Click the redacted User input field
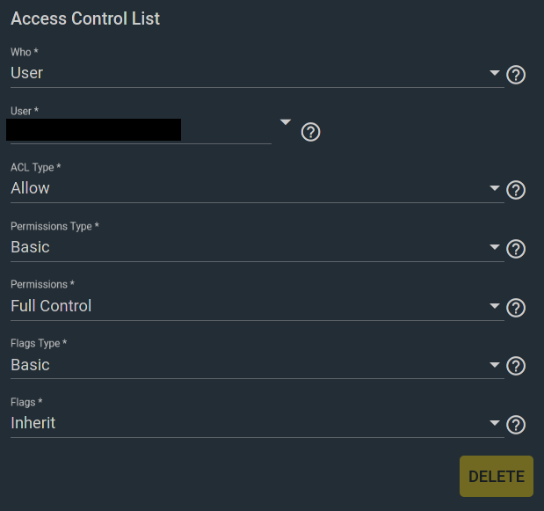This screenshot has height=511, width=544. coord(141,130)
